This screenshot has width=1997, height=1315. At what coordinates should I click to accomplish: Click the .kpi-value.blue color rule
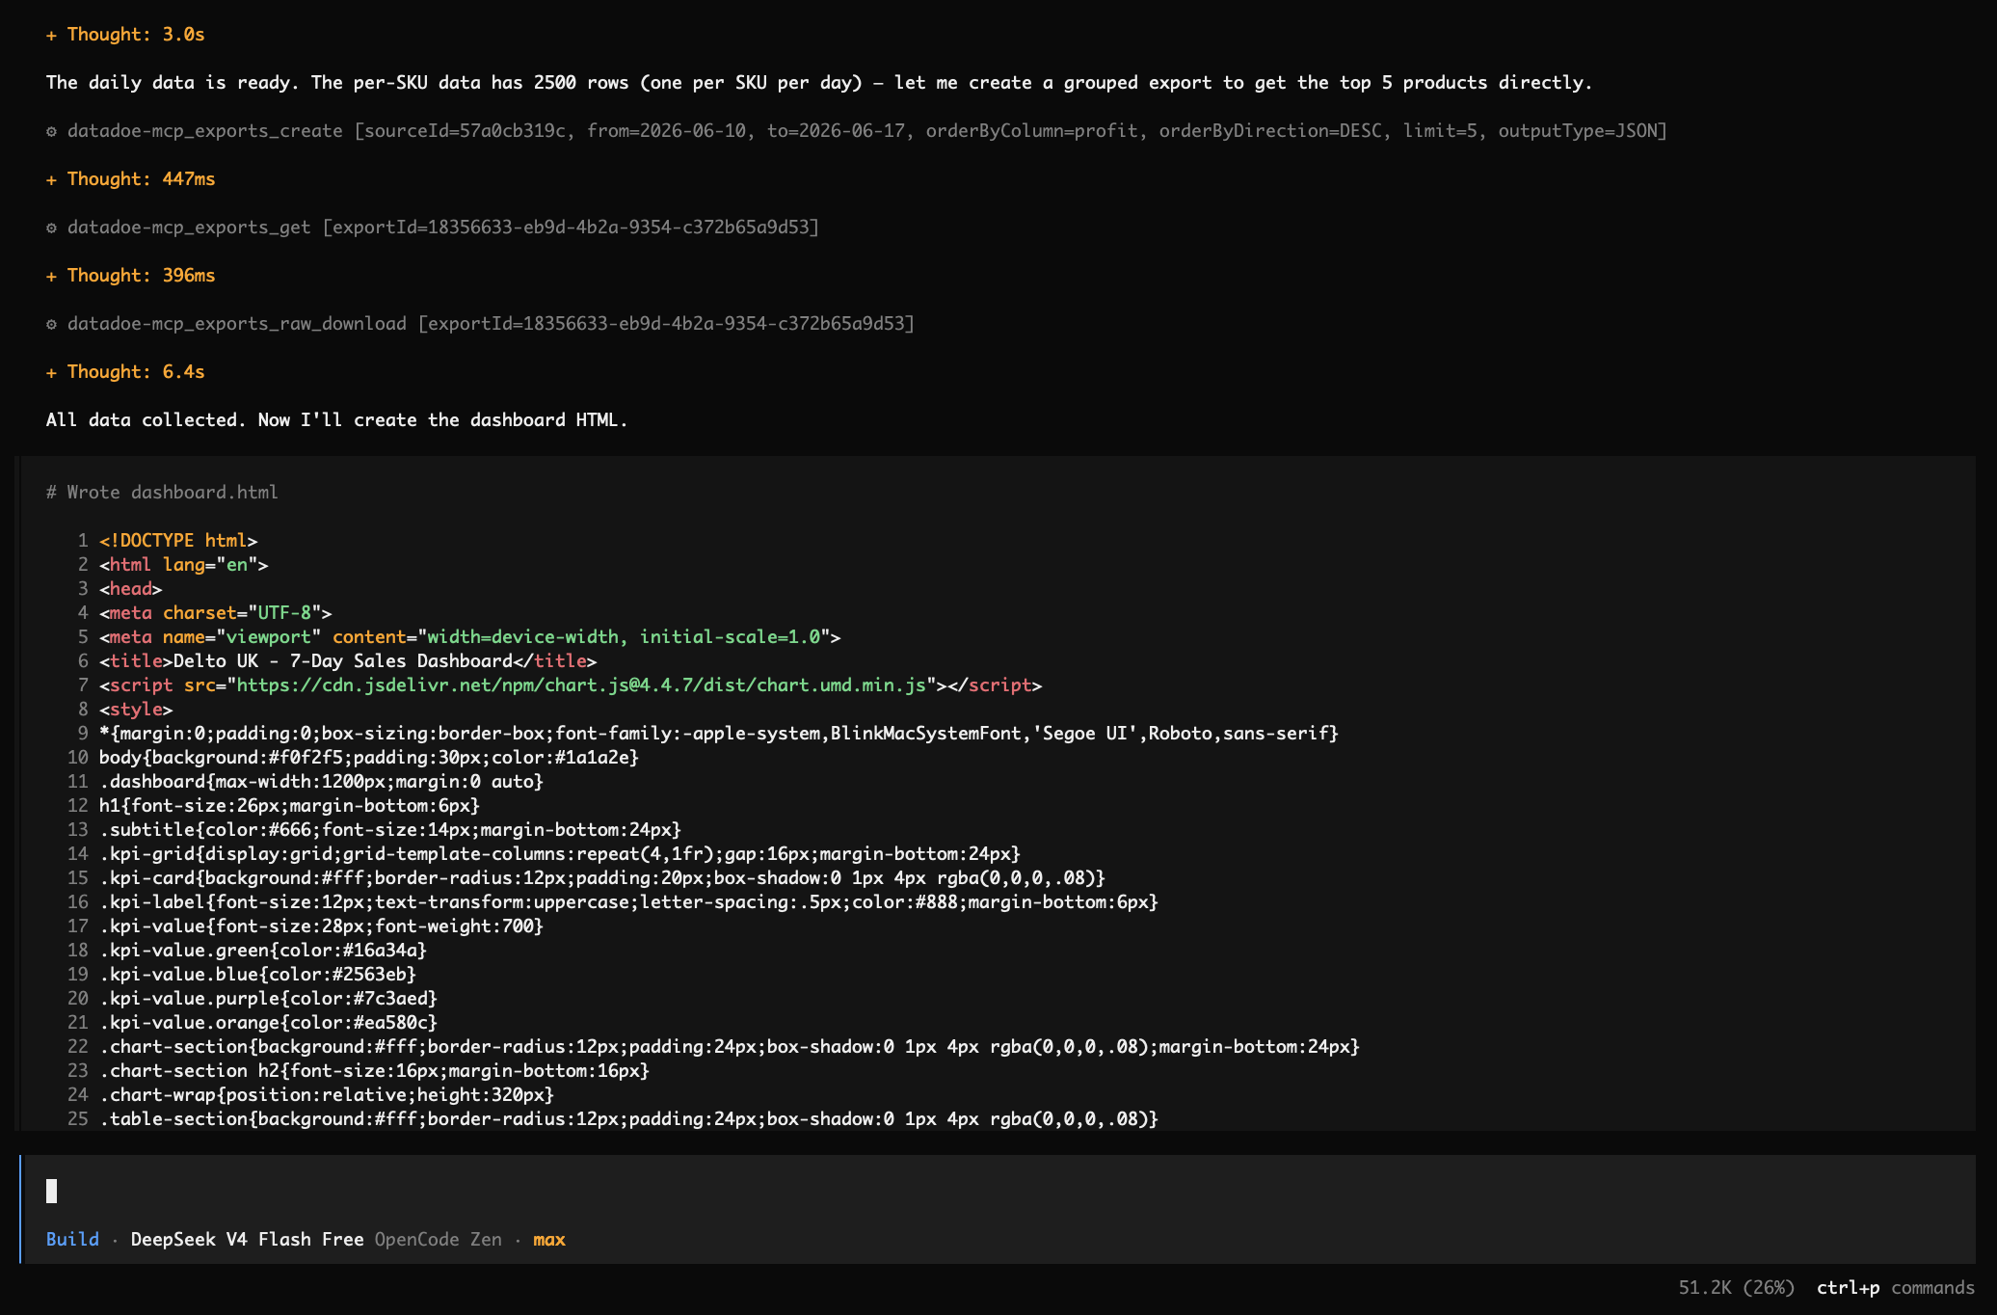[257, 975]
